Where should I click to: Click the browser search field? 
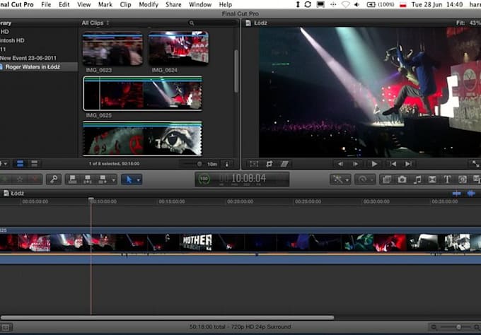[x=213, y=23]
